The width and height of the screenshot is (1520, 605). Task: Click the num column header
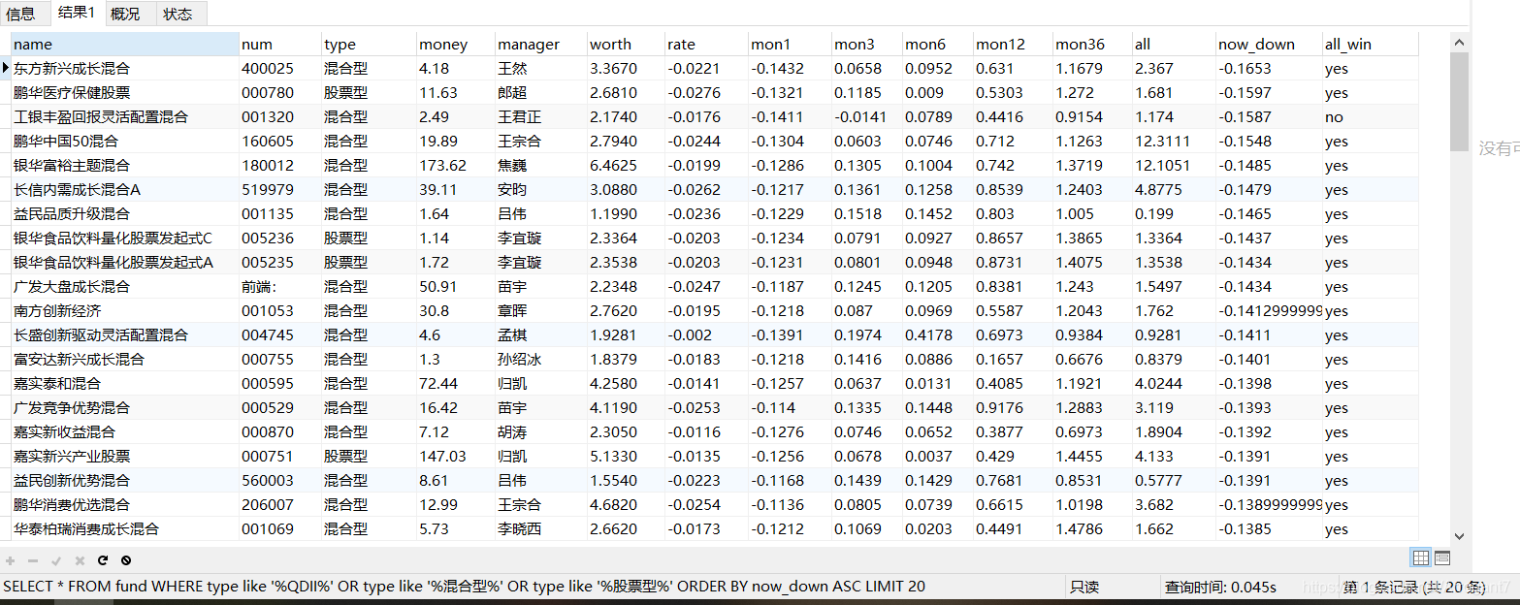(x=280, y=44)
